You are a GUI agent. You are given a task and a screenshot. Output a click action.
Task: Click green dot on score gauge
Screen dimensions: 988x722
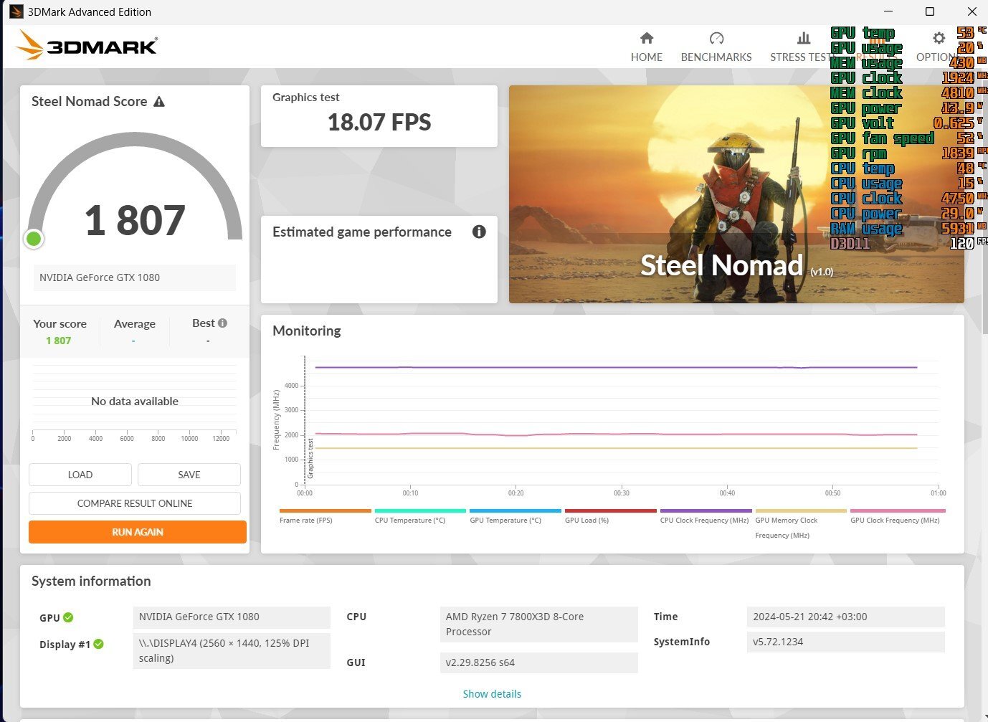(34, 239)
